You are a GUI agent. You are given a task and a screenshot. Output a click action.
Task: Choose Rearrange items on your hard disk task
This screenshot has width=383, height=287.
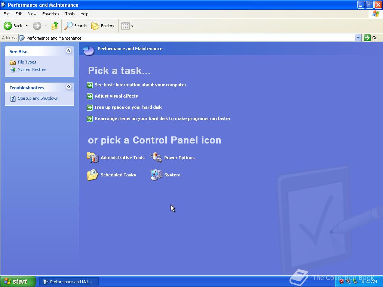tap(162, 118)
